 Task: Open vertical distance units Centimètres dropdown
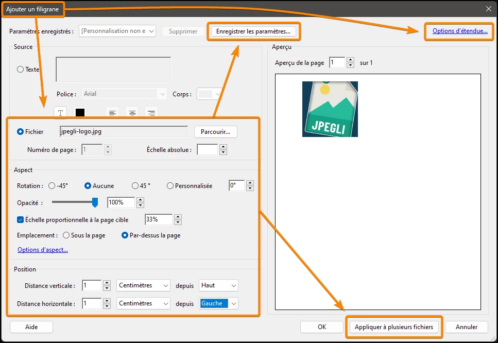(x=143, y=285)
